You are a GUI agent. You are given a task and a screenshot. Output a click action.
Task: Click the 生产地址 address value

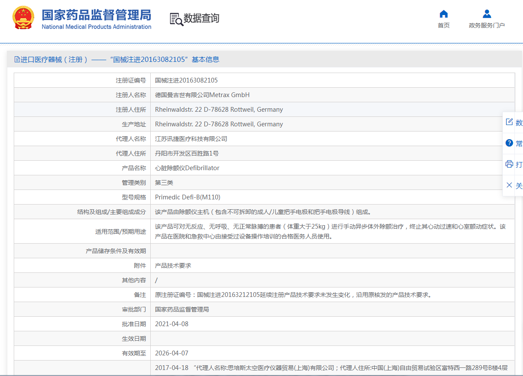click(219, 124)
